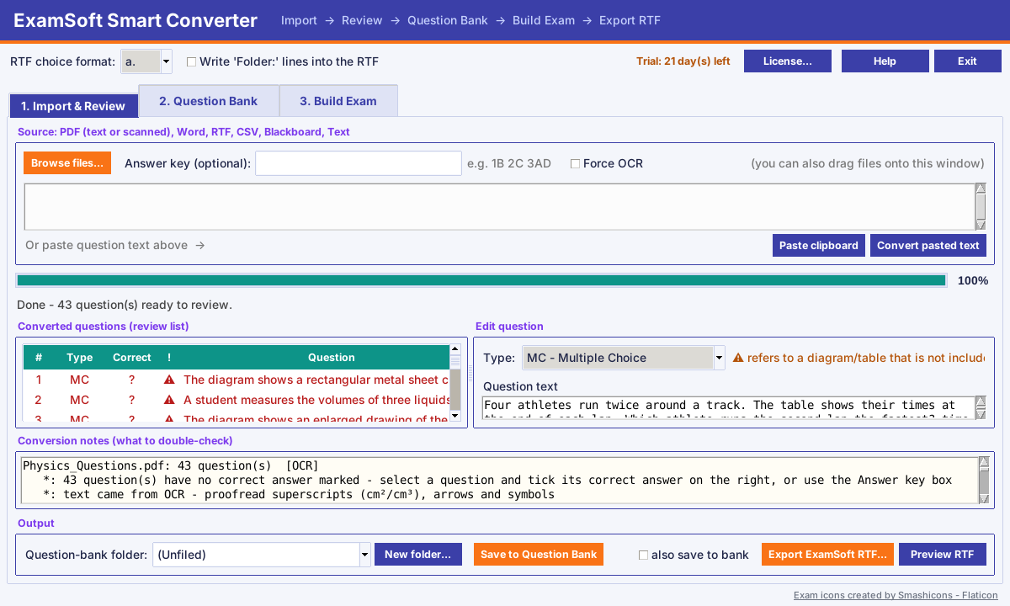The height and width of the screenshot is (606, 1010).
Task: Click 'Export RTF' in the header workflow
Action: 630,20
